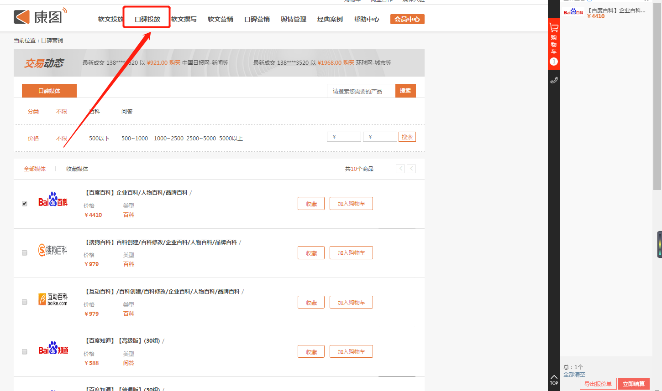
Task: Select 不限 in the 价格 filter row
Action: tap(62, 138)
